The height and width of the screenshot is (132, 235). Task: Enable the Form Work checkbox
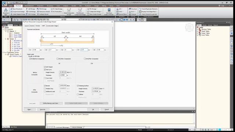click(x=45, y=78)
